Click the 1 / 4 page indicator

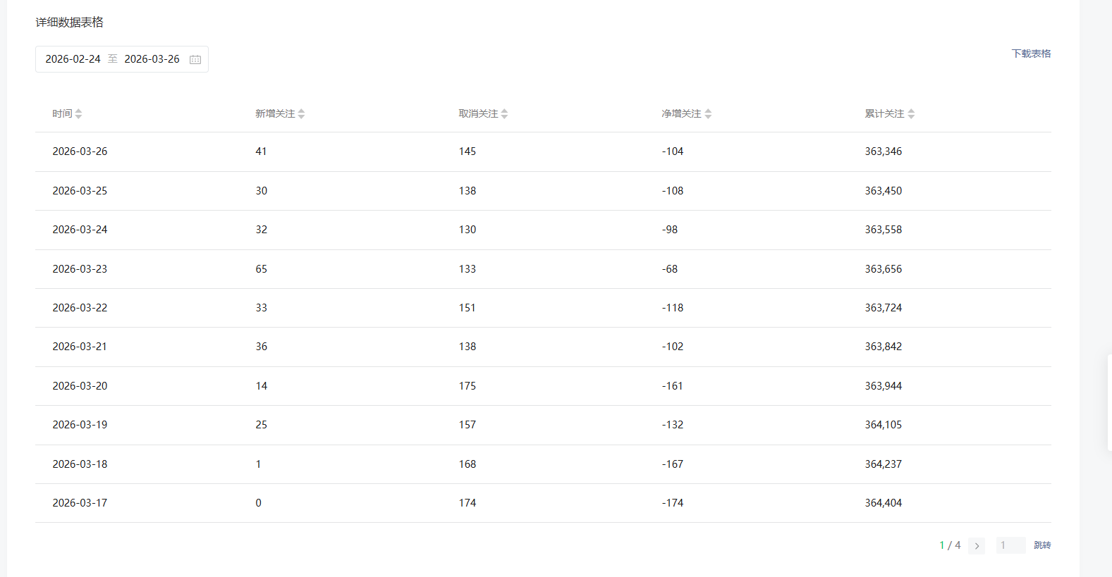point(950,545)
